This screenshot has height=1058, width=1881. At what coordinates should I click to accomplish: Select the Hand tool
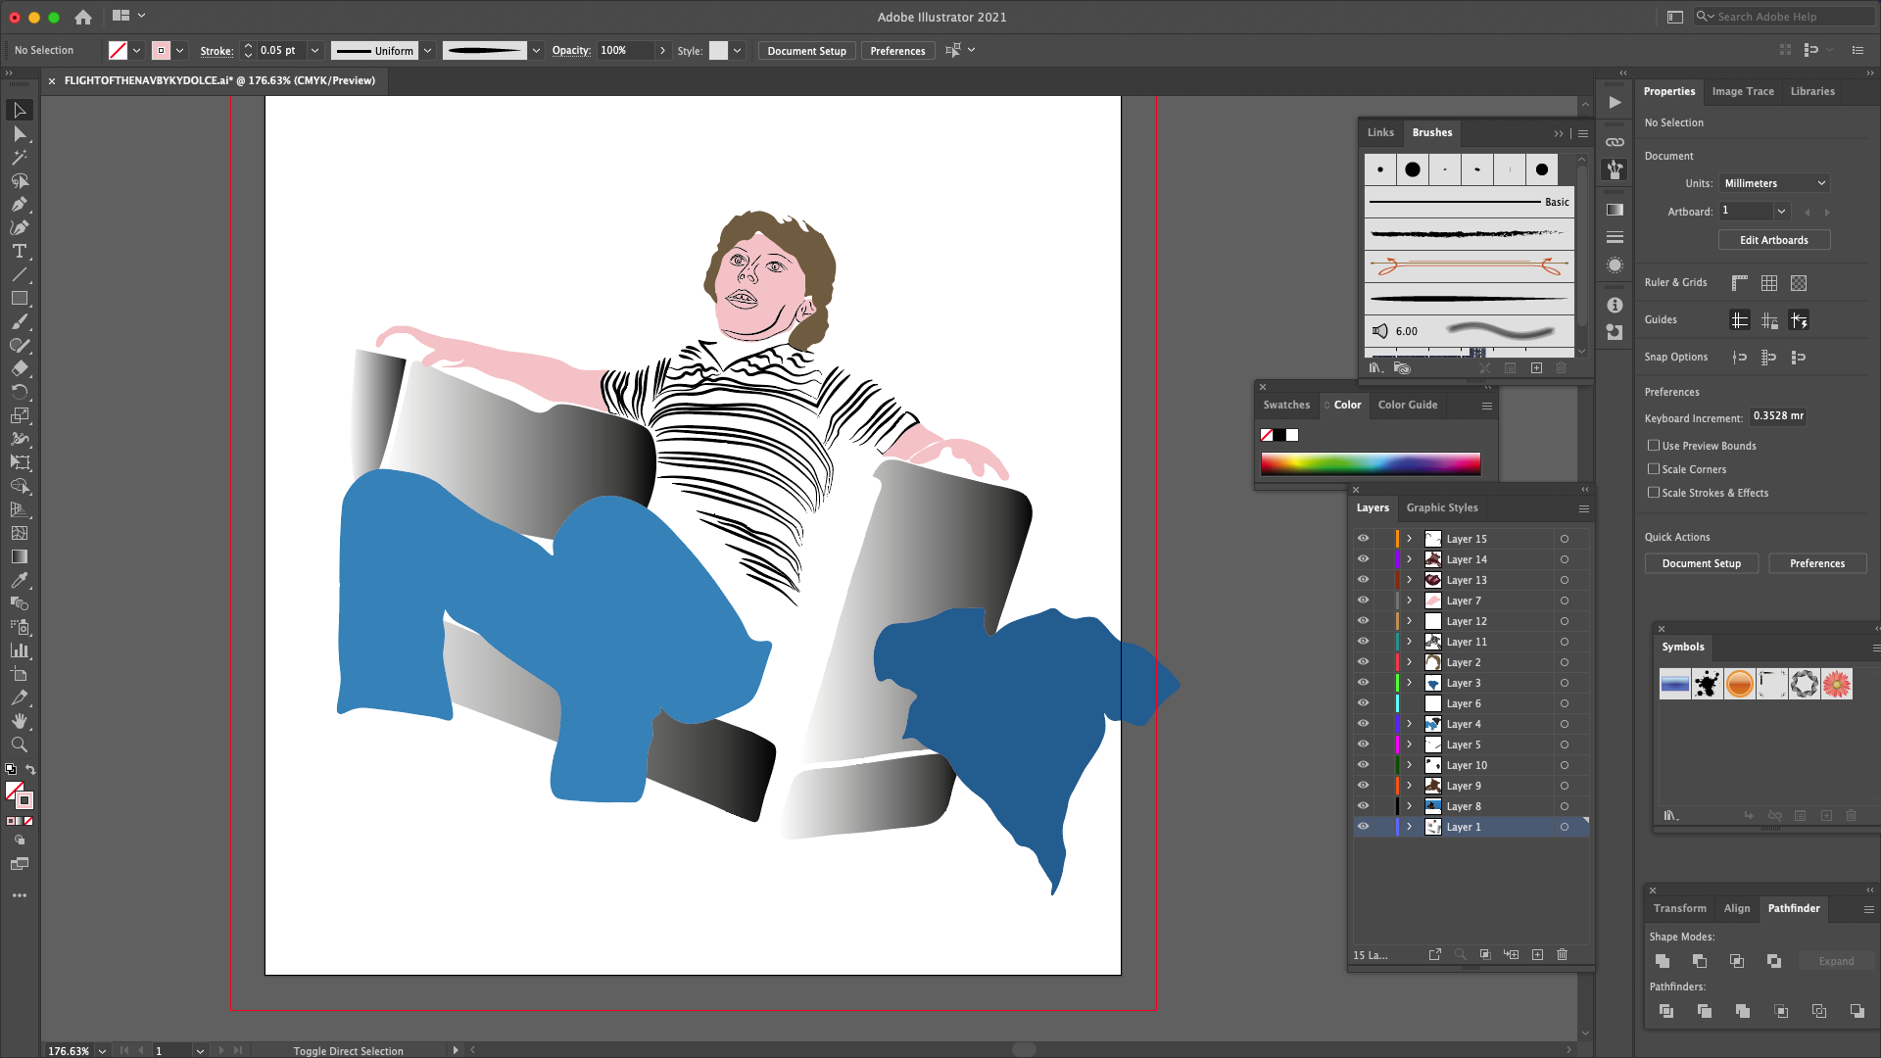pyautogui.click(x=20, y=722)
